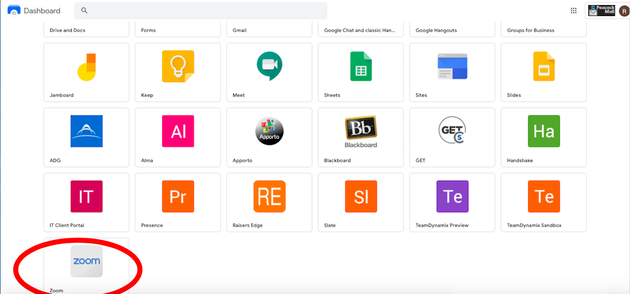The height and width of the screenshot is (294, 630).
Task: Open the IT Client Portal icon
Action: click(x=86, y=197)
